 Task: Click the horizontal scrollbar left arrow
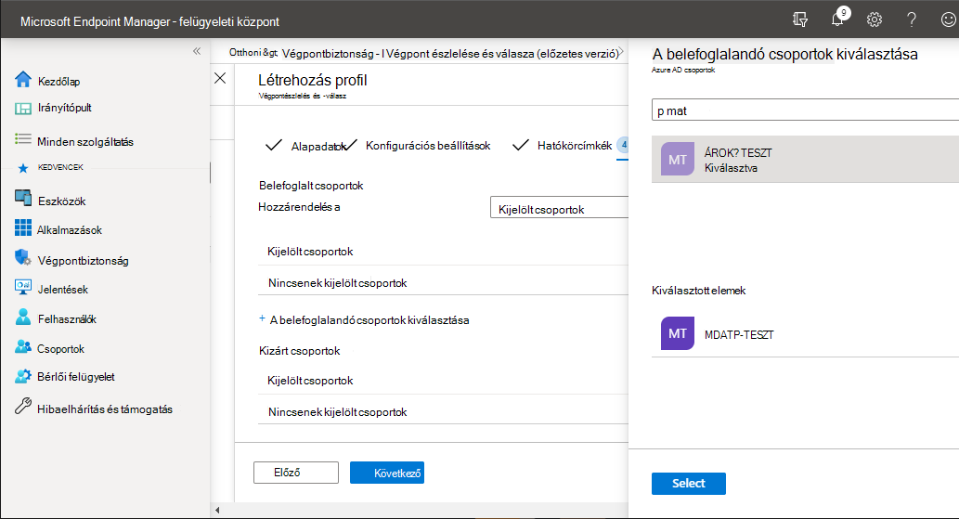coord(217,510)
